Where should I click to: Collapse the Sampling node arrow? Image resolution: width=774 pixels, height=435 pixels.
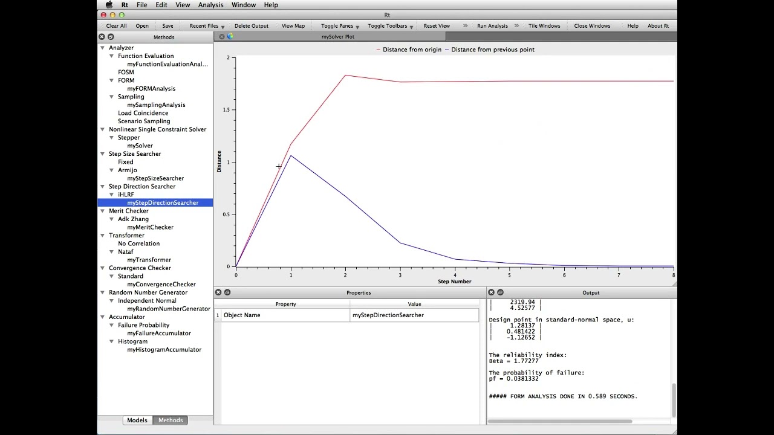(112, 97)
